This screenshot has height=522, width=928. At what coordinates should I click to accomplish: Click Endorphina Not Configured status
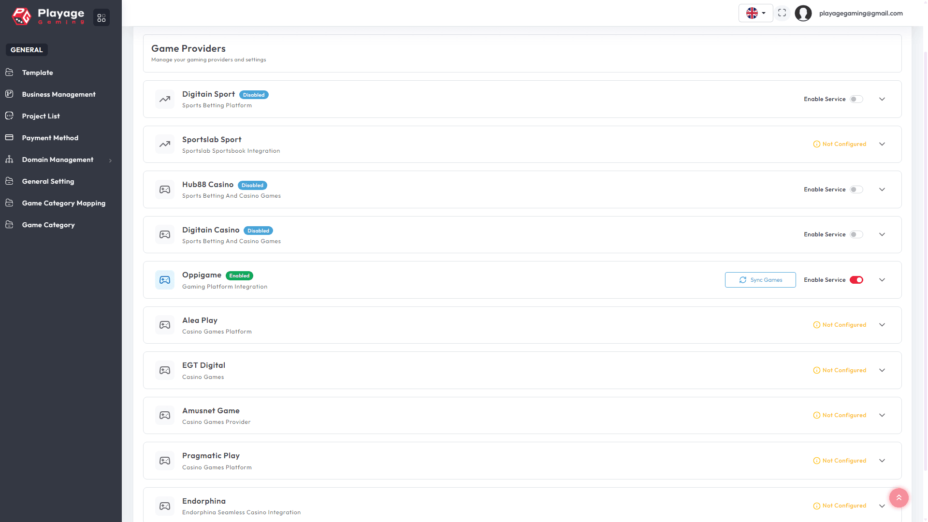[840, 506]
